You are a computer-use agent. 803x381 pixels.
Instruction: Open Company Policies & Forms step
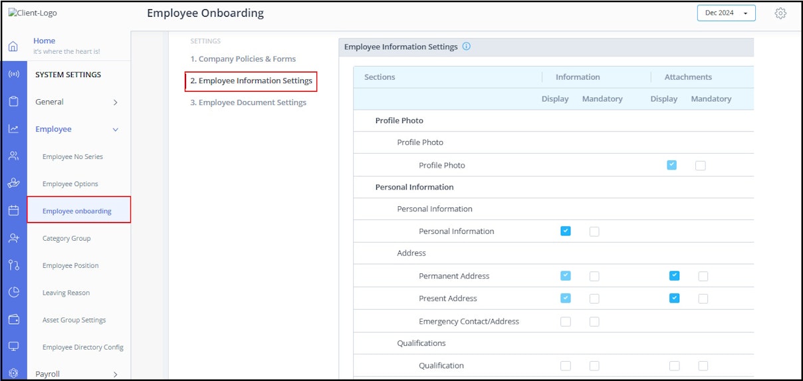(x=243, y=59)
